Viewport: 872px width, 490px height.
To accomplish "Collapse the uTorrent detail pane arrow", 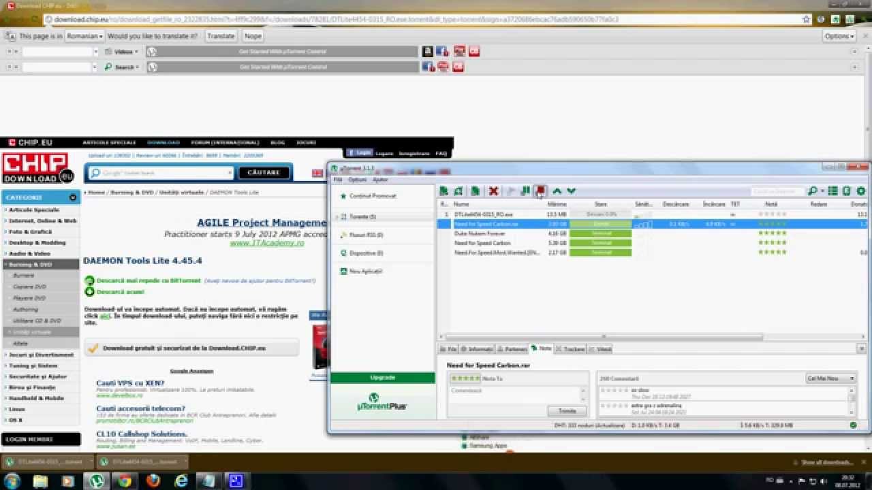I will click(861, 348).
